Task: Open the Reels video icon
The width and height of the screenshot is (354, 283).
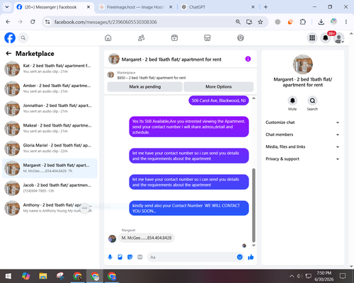Action: pyautogui.click(x=174, y=37)
